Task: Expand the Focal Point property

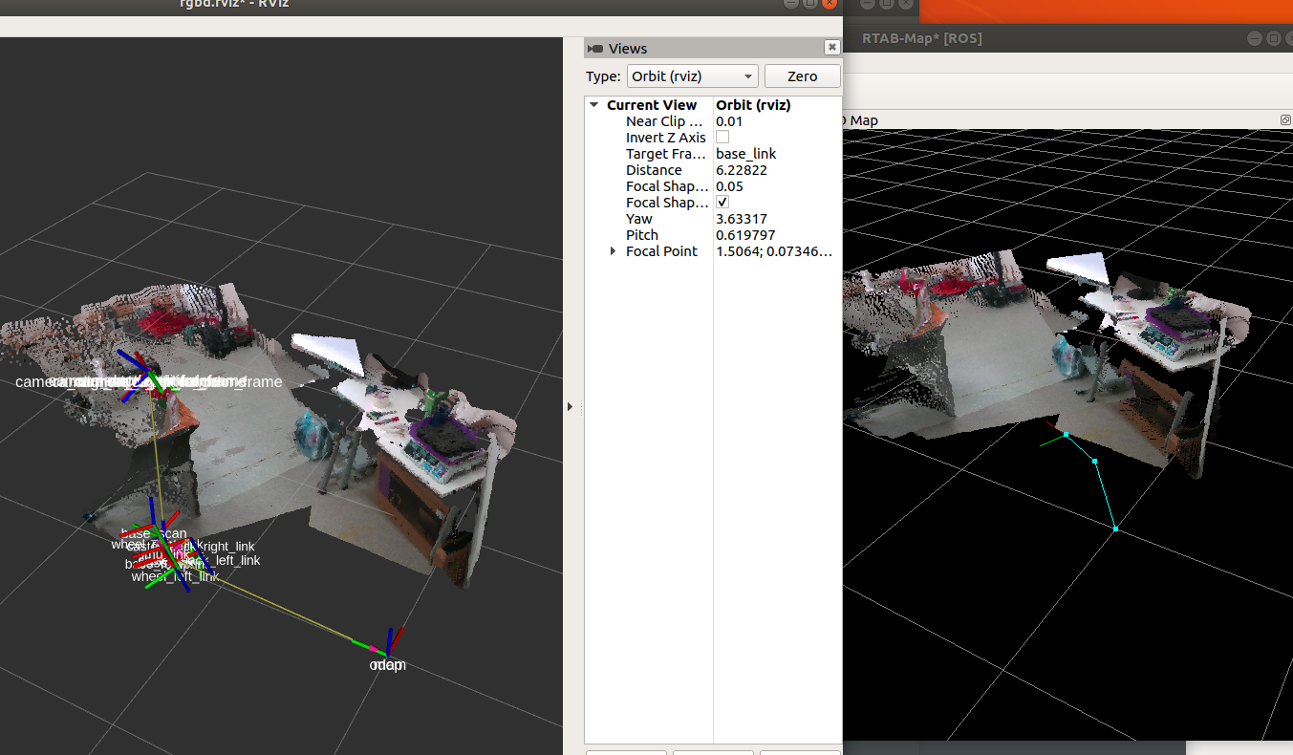Action: pyautogui.click(x=613, y=251)
